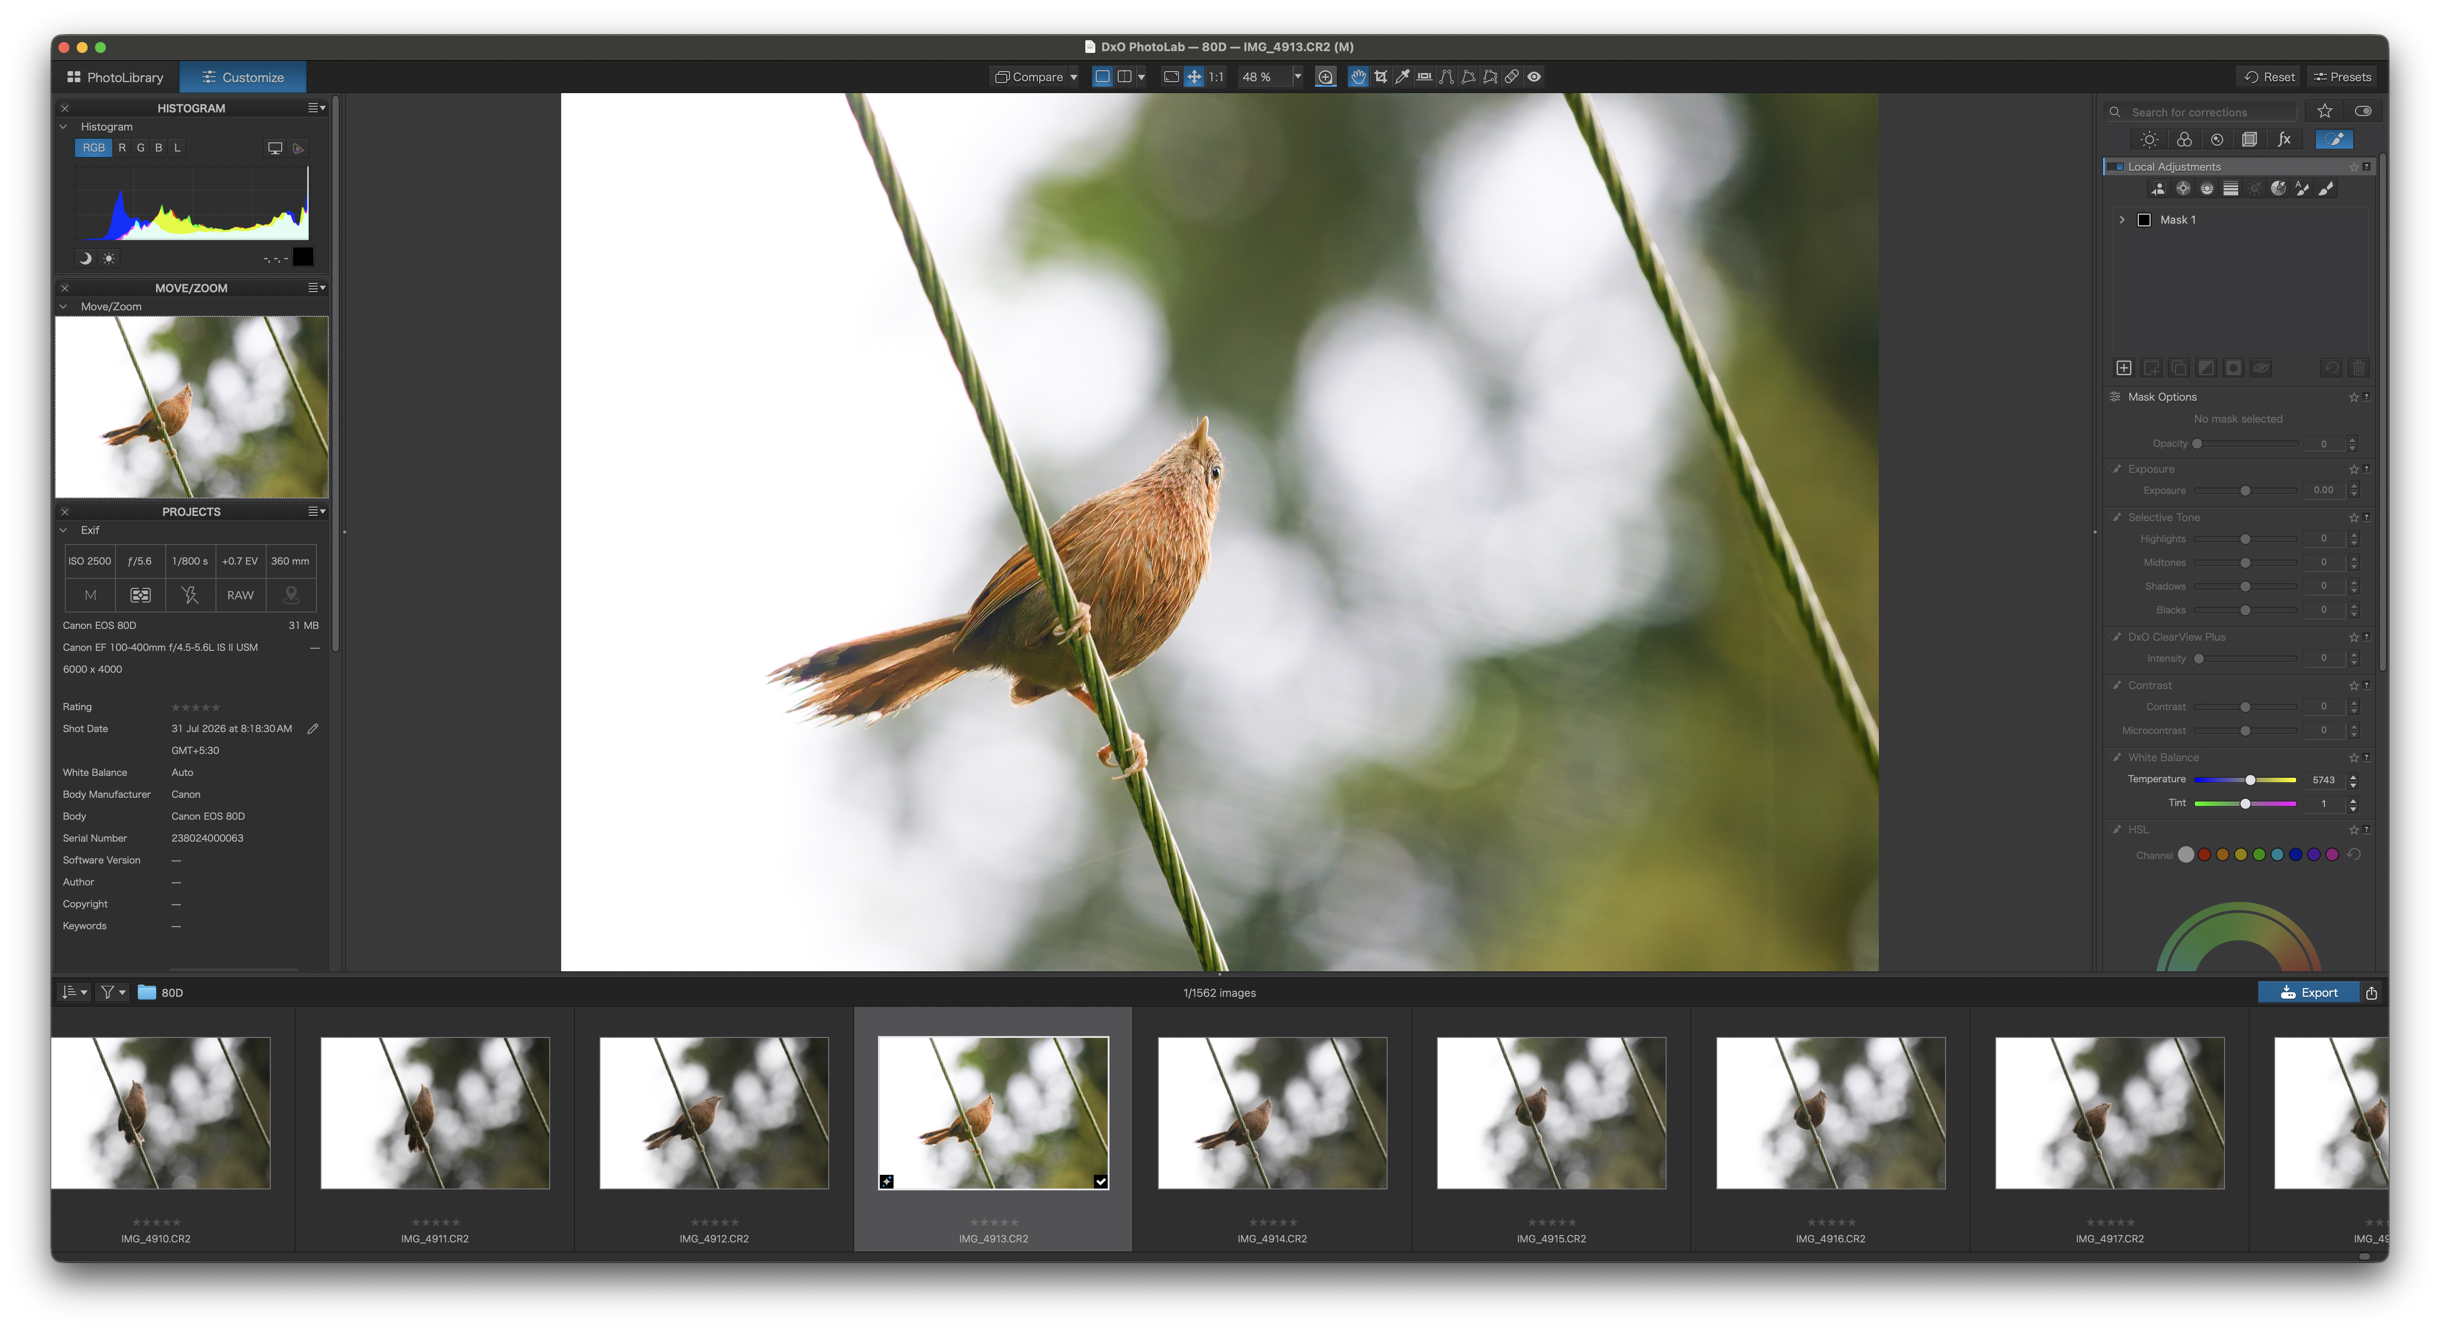2440x1330 pixels.
Task: Open the Geometry corrections cube icon
Action: 2250,139
